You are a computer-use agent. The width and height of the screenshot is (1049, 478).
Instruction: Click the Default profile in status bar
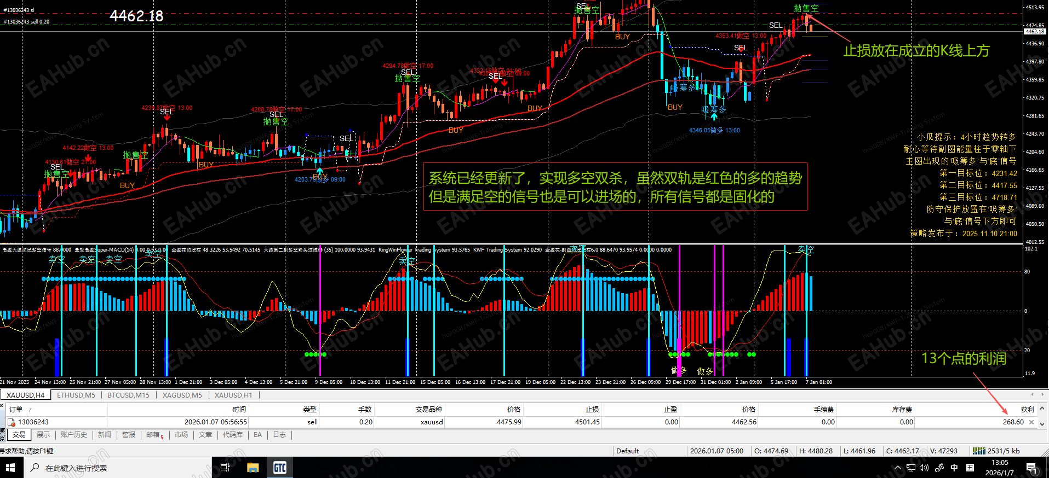point(627,451)
